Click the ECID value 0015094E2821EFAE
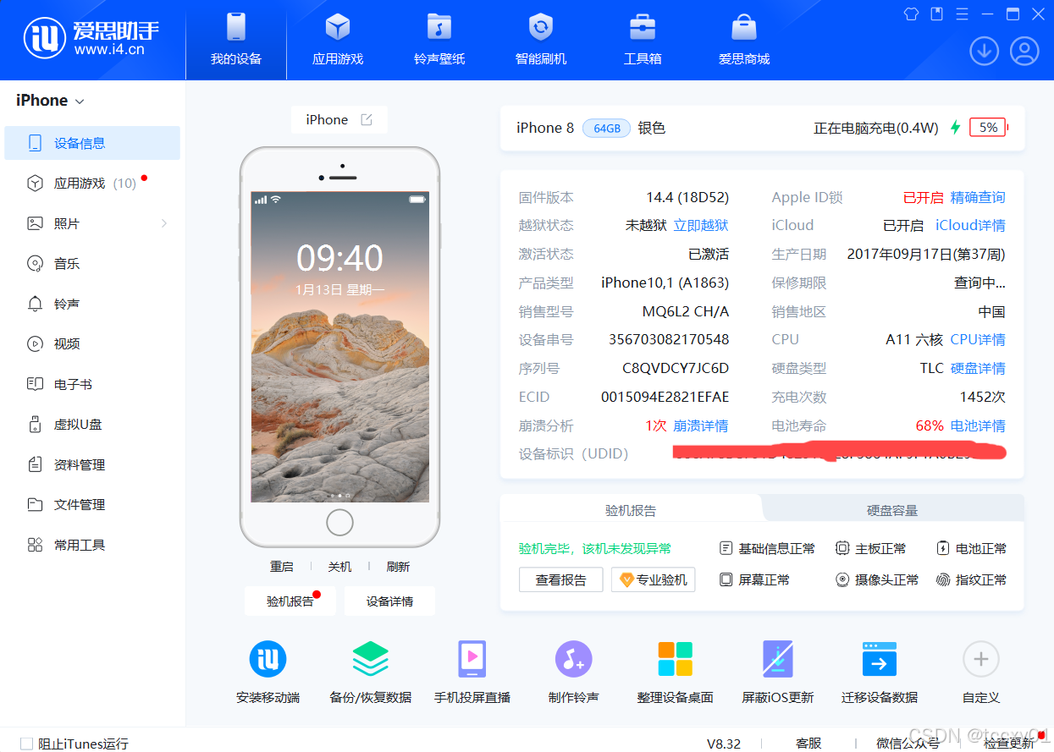Viewport: 1054px width, 752px height. click(x=665, y=398)
